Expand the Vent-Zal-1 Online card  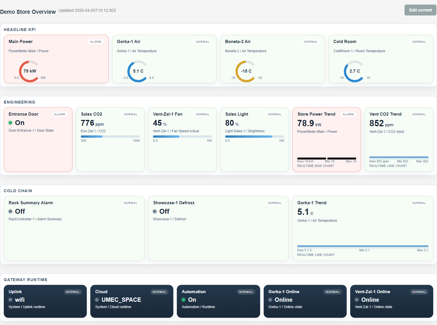click(392, 301)
